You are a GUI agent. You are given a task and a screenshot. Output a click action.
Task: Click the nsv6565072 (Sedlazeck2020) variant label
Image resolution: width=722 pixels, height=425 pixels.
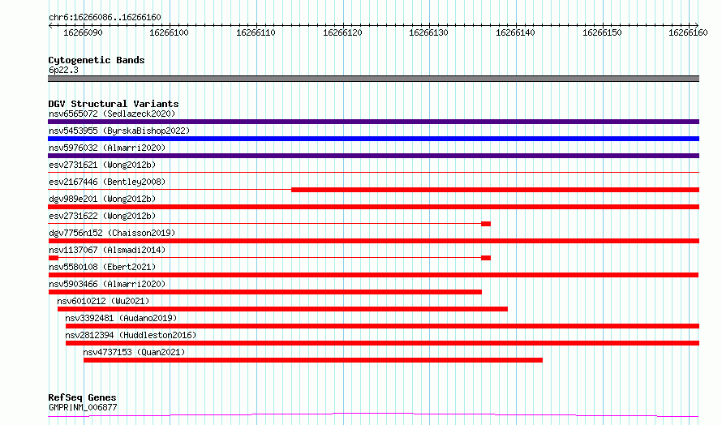pos(112,114)
